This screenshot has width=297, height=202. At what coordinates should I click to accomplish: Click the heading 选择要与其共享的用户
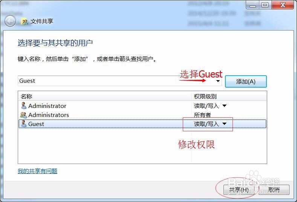pos(55,43)
